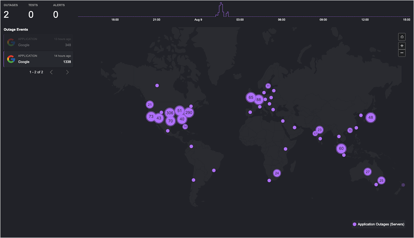Click the outage spike on the timeline
Image resolution: width=414 pixels, height=238 pixels.
coord(221,9)
